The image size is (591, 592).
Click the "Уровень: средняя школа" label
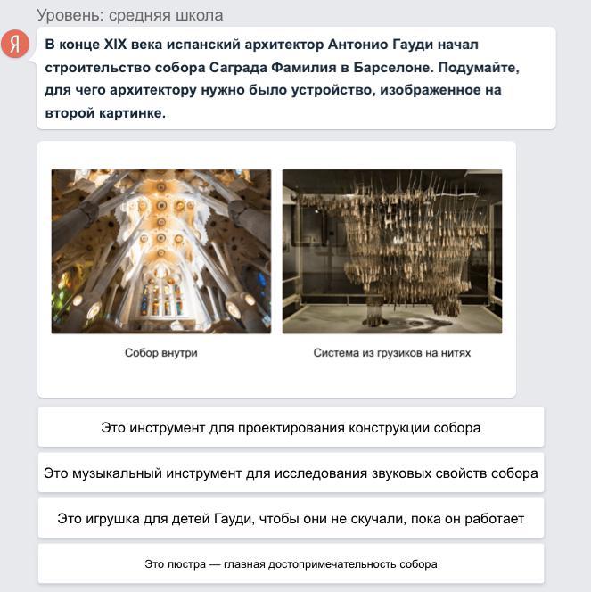[130, 15]
